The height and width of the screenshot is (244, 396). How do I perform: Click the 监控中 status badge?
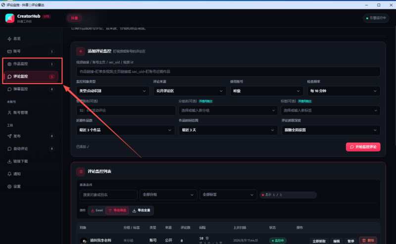point(278,241)
